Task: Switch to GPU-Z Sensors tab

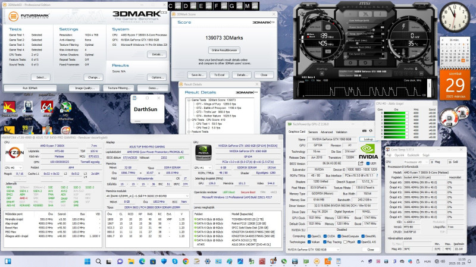Action: pyautogui.click(x=313, y=132)
